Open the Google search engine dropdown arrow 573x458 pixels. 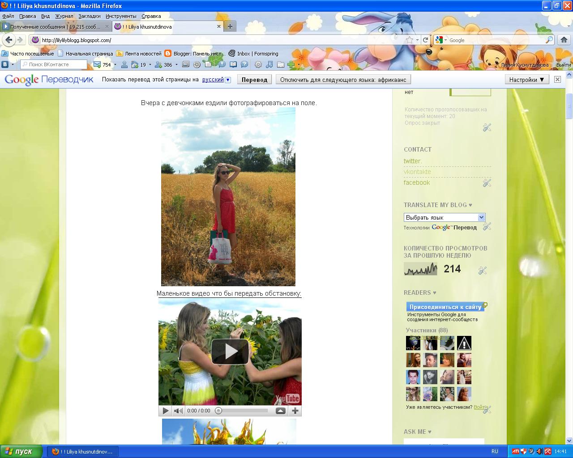pyautogui.click(x=445, y=40)
